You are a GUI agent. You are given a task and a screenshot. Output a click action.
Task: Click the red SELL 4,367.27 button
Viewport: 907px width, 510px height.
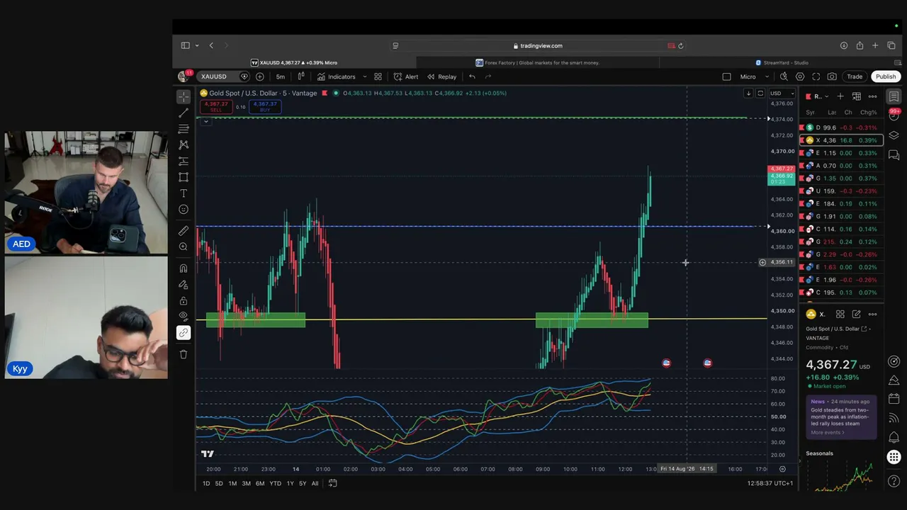[x=216, y=106]
